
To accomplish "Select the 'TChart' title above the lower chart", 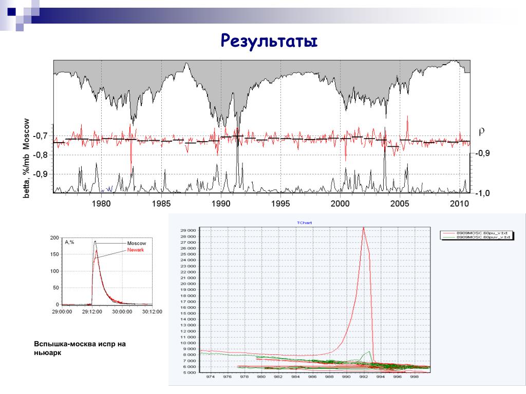I will [x=304, y=223].
